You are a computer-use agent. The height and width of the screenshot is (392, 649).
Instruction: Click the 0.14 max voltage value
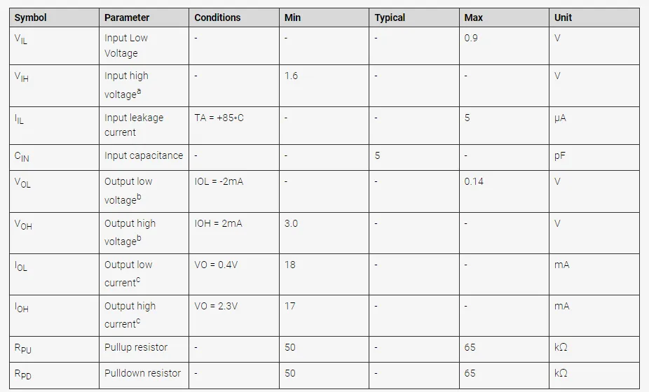(474, 181)
